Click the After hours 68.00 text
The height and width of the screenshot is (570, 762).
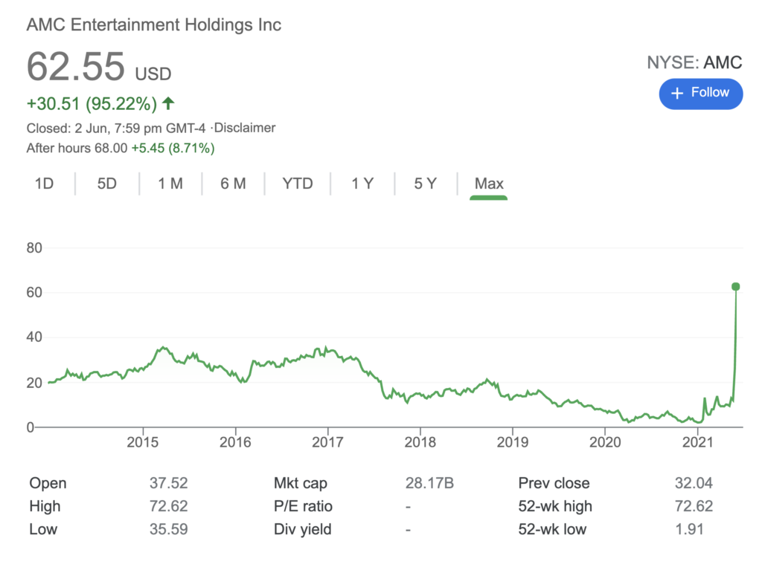[77, 148]
